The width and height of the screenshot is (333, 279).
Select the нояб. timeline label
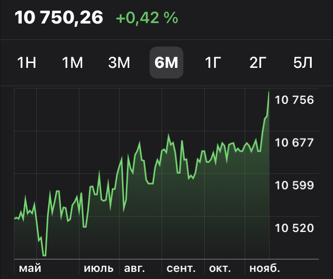pyautogui.click(x=265, y=268)
